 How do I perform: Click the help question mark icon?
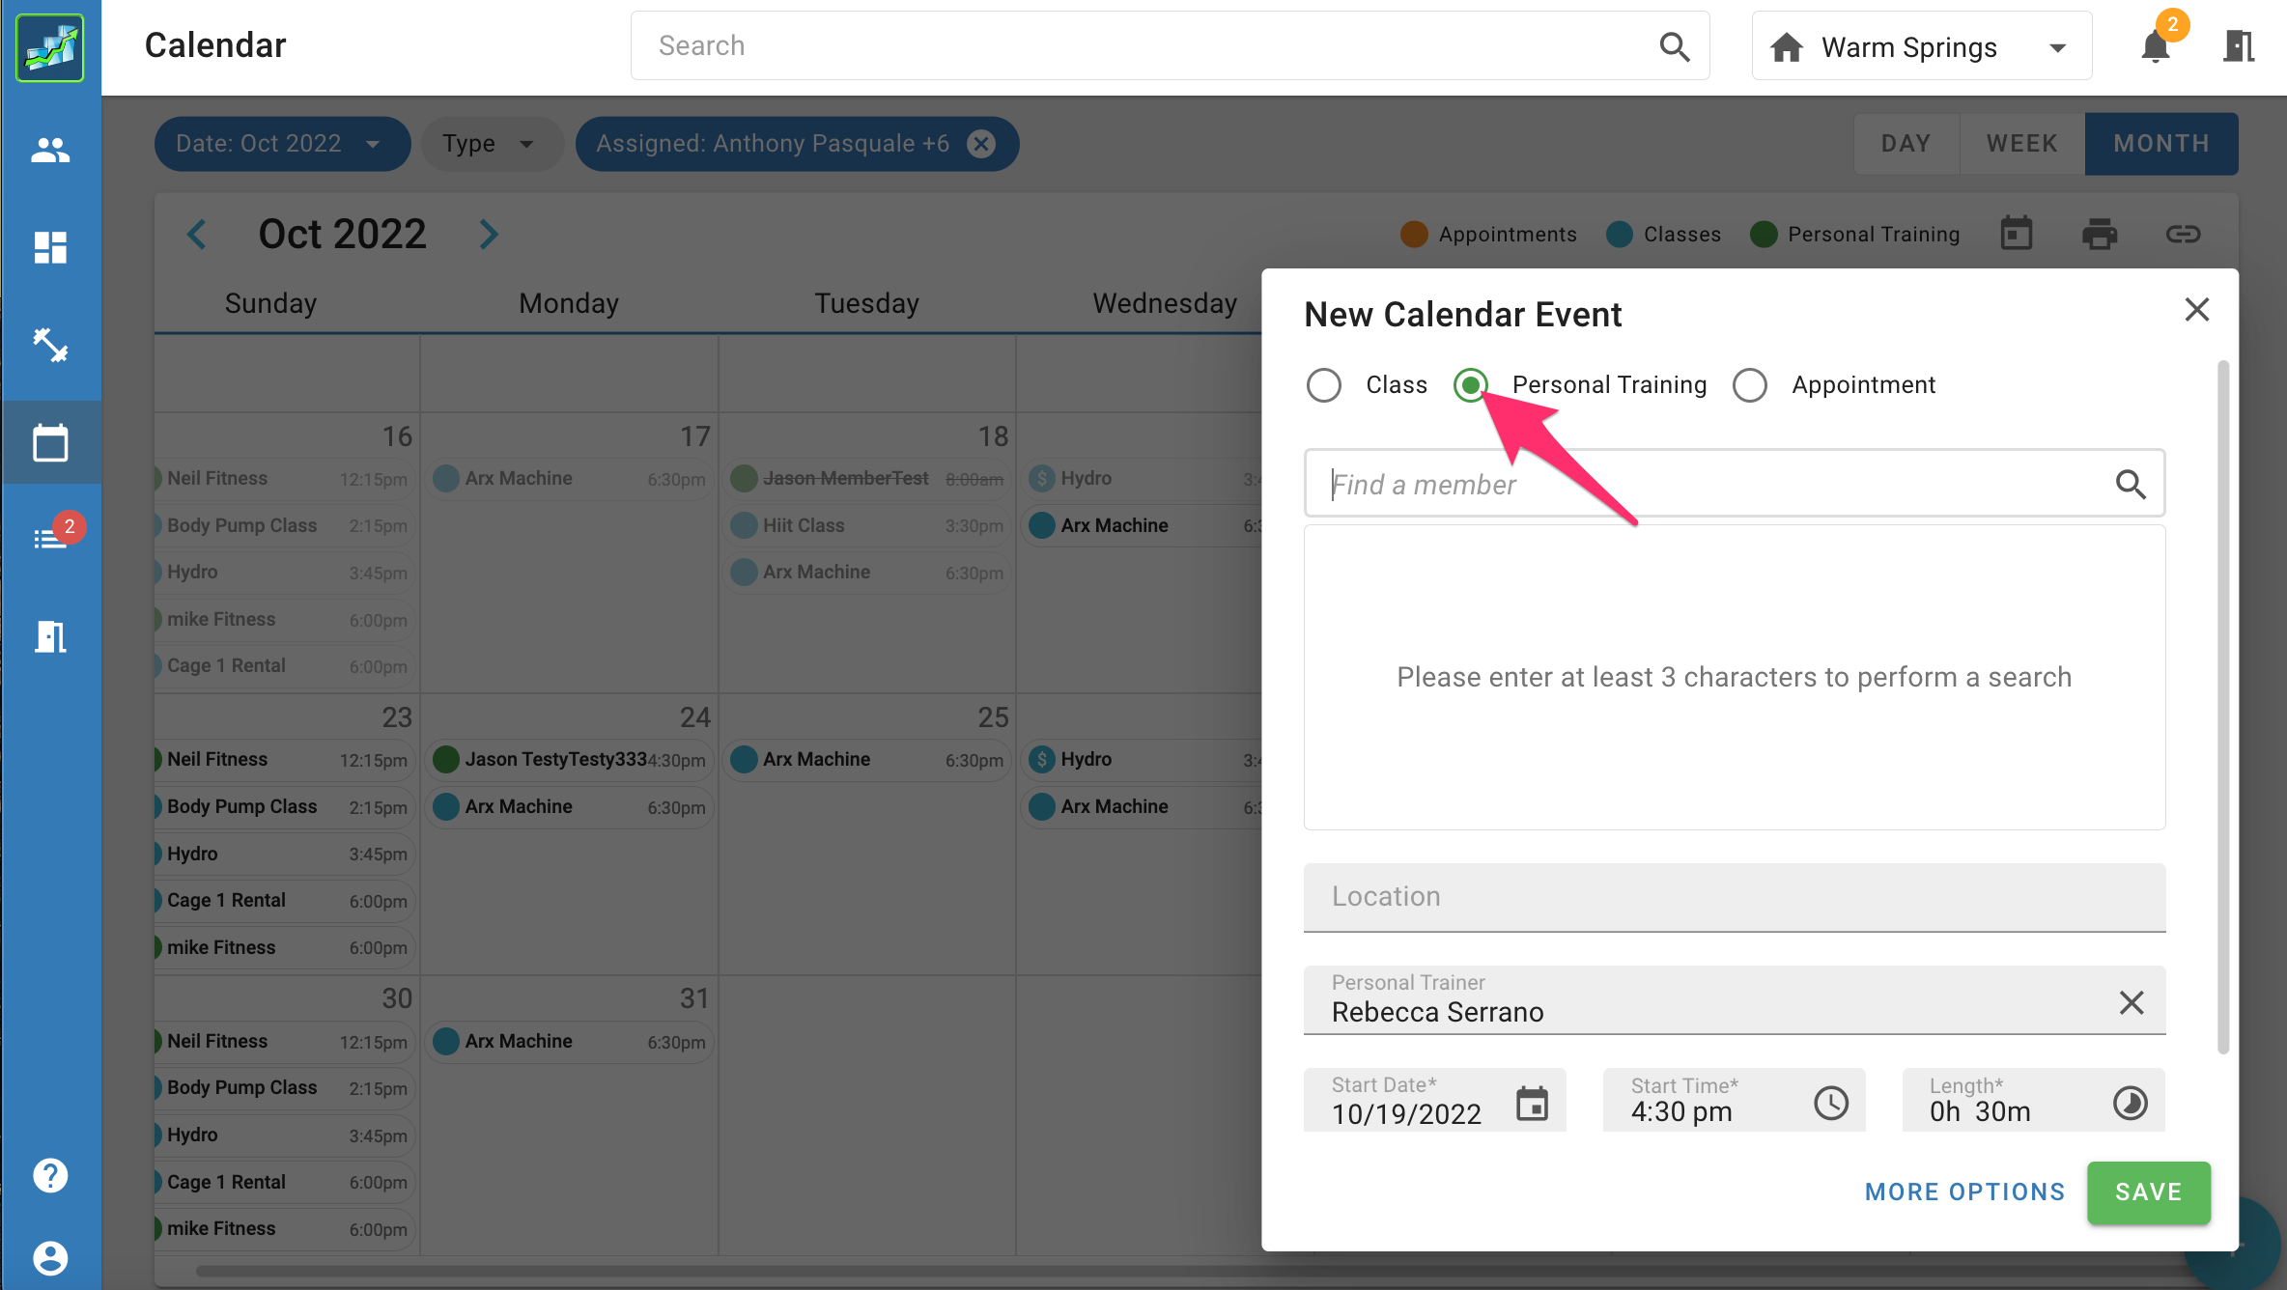coord(50,1175)
